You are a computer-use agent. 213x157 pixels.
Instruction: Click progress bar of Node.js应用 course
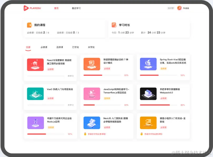point(46,134)
